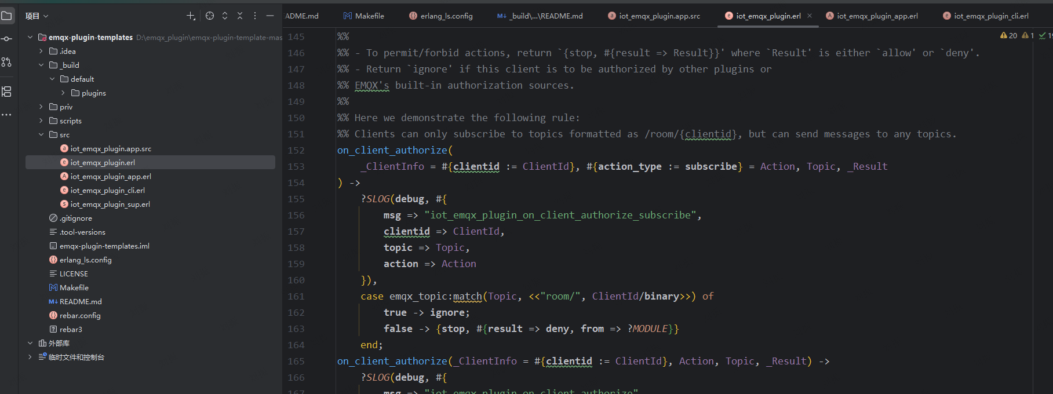Click 'emqx_topic' on line 161
Viewport: 1053px width, 394px height.
pos(418,296)
